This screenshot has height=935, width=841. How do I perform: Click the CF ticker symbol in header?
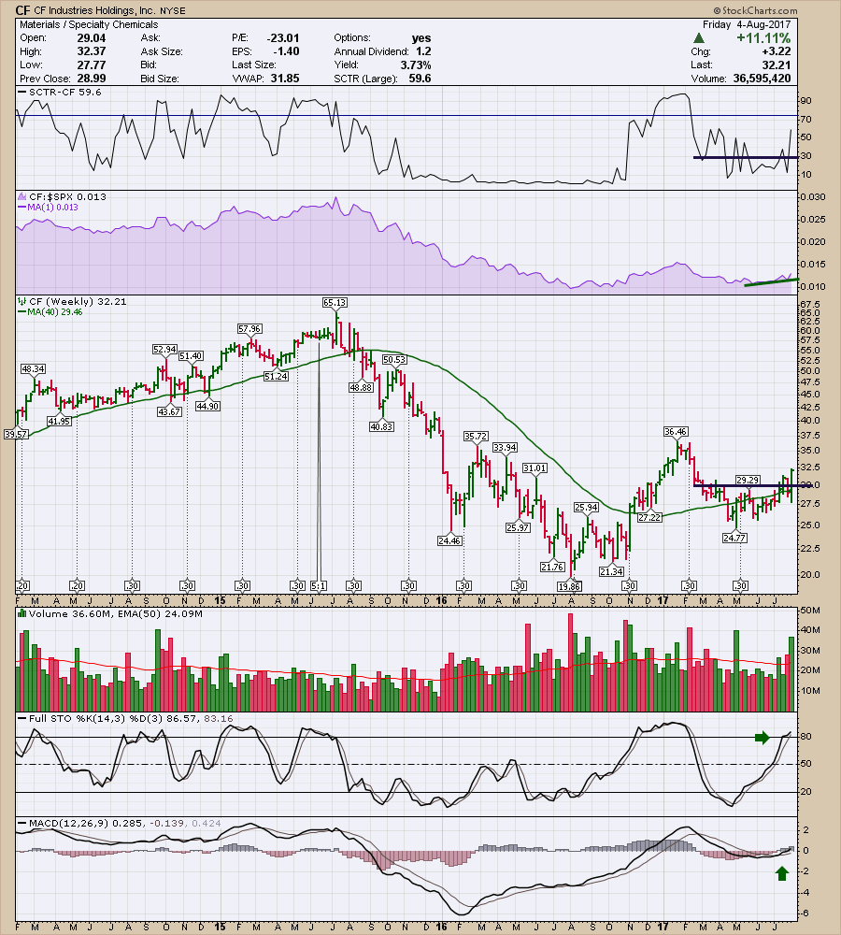pos(22,10)
